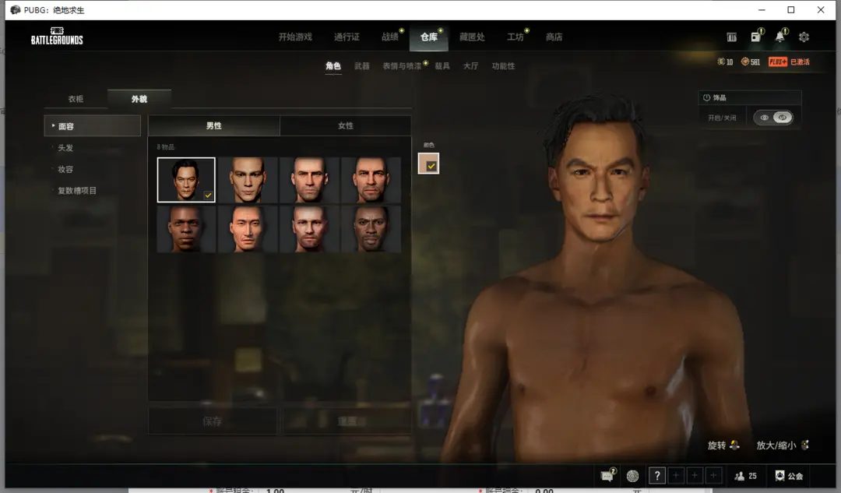Click the 饰品 power icon

pyautogui.click(x=707, y=97)
